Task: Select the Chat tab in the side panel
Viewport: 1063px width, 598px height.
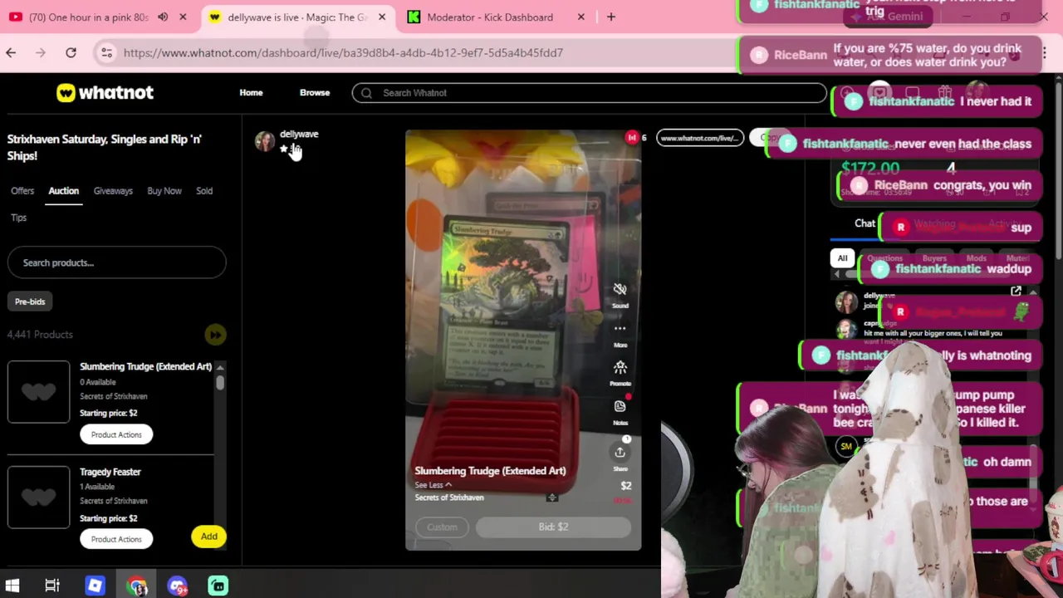Action: pyautogui.click(x=865, y=223)
